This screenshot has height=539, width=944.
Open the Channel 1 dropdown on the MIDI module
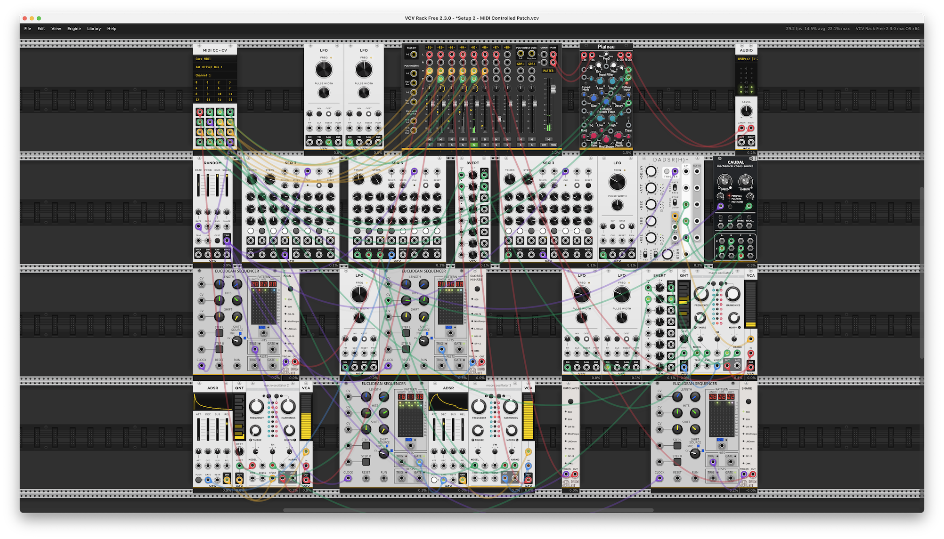[203, 75]
